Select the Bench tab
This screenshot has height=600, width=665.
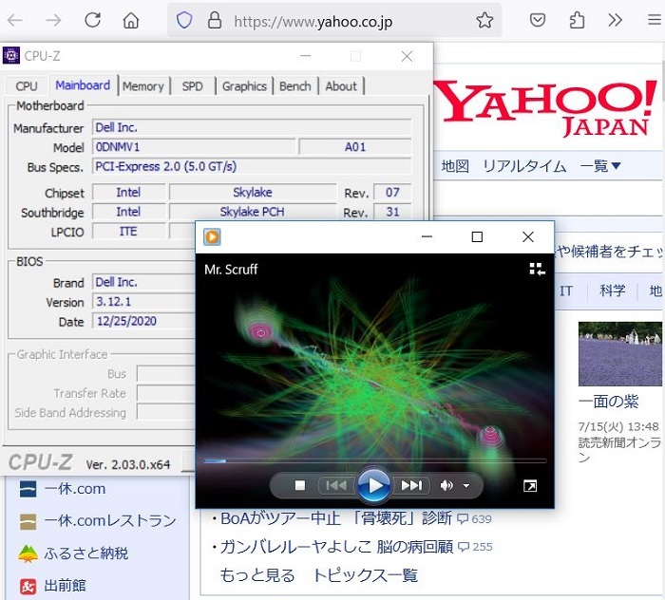tap(294, 86)
